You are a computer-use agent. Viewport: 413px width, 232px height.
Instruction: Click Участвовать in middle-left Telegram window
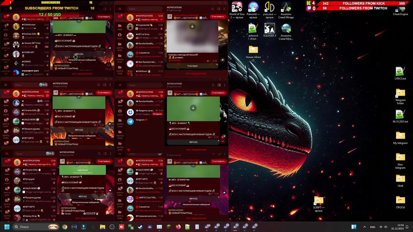point(104,92)
